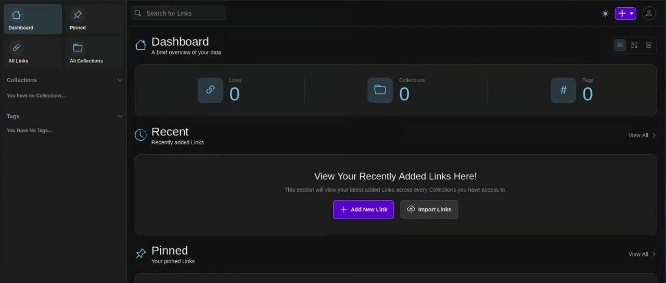The width and height of the screenshot is (666, 283).
Task: Collapse the Collections section in sidebar
Action: pos(120,80)
